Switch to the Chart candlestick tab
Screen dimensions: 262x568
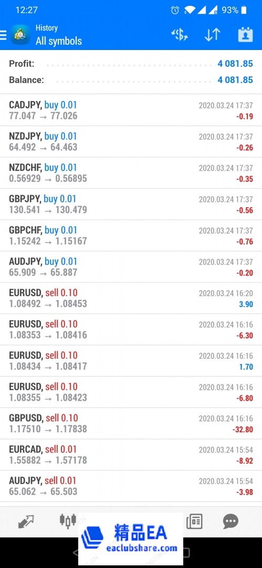click(x=68, y=520)
